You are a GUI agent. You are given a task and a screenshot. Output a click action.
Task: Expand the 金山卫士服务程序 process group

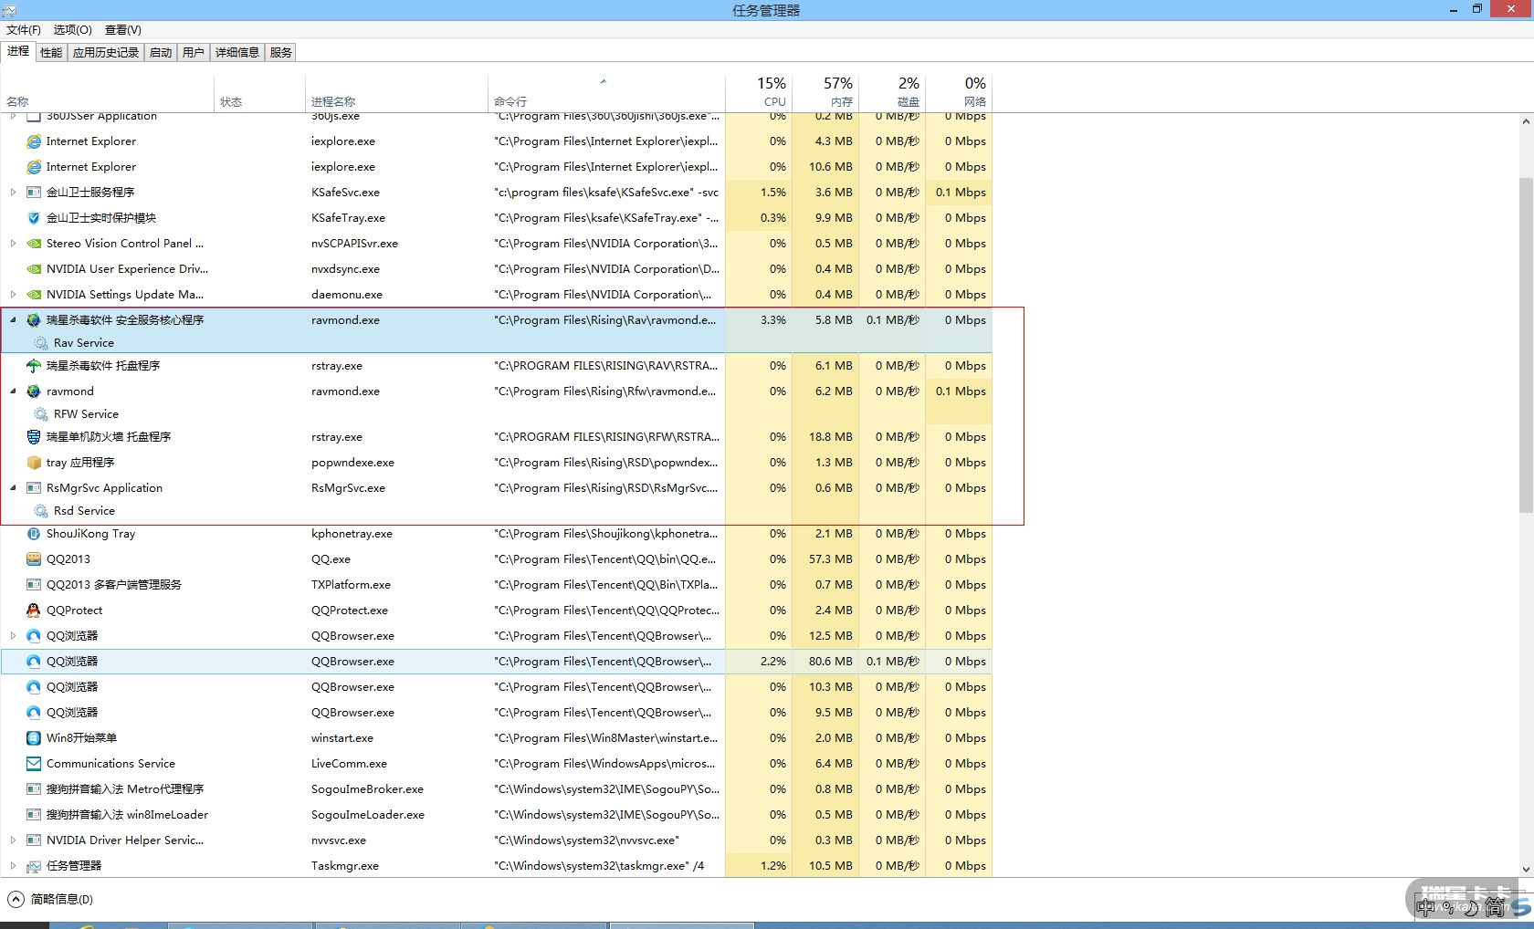tap(13, 193)
